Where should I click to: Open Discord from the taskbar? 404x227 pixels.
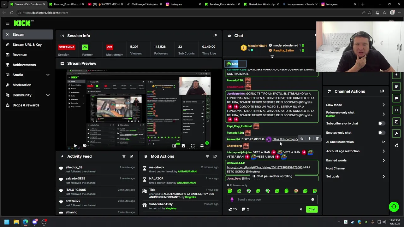[x=35, y=222]
